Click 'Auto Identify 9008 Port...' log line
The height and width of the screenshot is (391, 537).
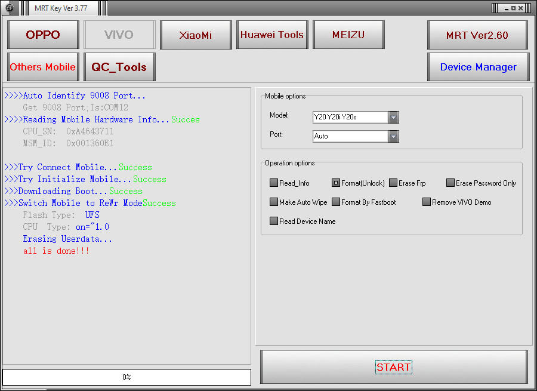coord(75,96)
